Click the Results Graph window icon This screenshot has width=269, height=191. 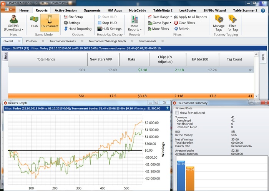click(5, 103)
